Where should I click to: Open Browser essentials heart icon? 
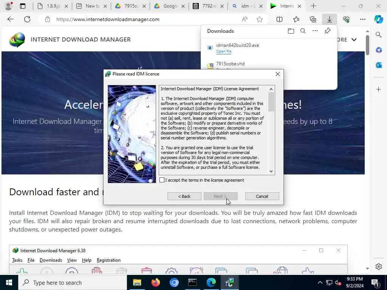click(346, 19)
